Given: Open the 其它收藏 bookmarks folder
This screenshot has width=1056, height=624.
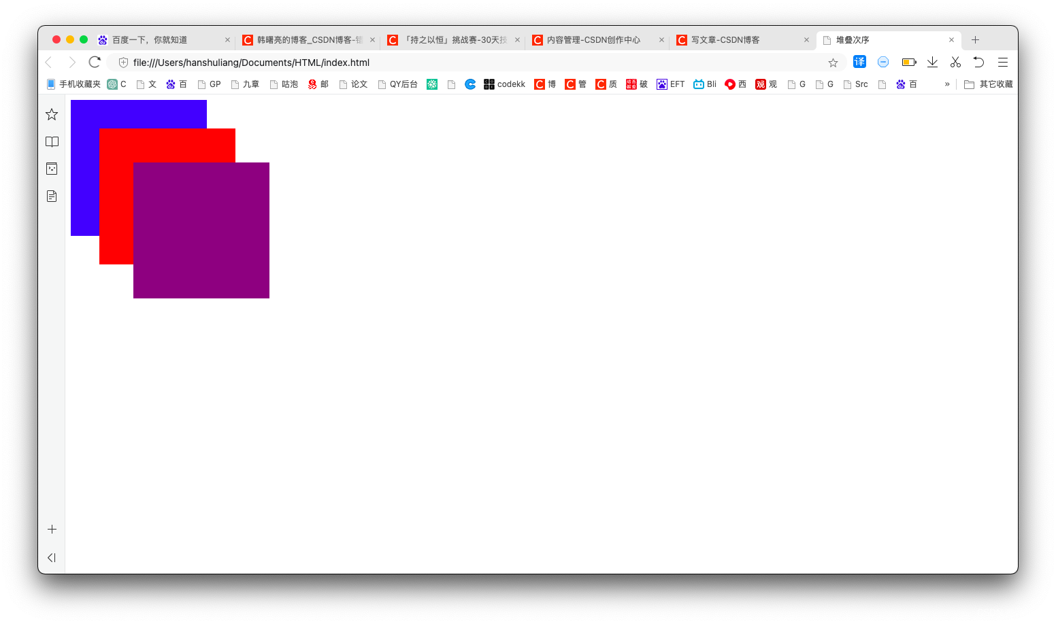Looking at the screenshot, I should (989, 84).
